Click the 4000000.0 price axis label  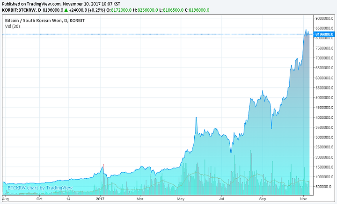click(324, 118)
